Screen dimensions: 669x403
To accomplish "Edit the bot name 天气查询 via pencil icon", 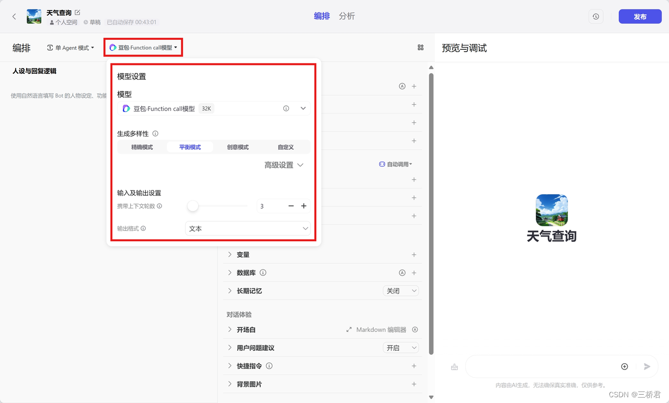I will 78,12.
